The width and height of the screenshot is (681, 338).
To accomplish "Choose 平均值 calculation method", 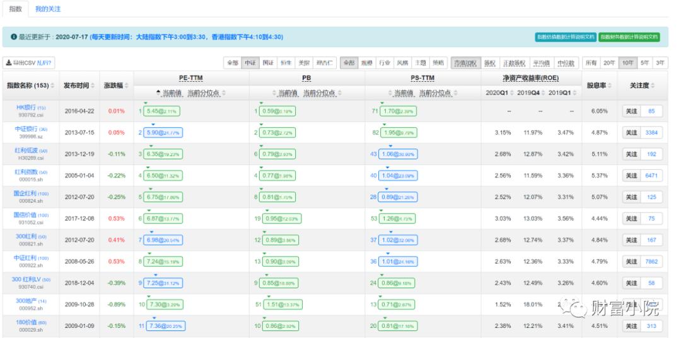I will [x=541, y=63].
